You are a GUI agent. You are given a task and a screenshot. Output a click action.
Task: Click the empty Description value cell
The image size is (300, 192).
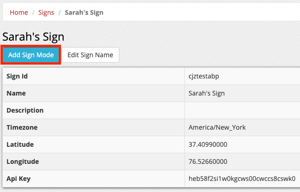pyautogui.click(x=242, y=110)
